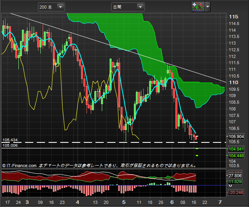Click the 11.829 indicator value label

[x=235, y=182]
